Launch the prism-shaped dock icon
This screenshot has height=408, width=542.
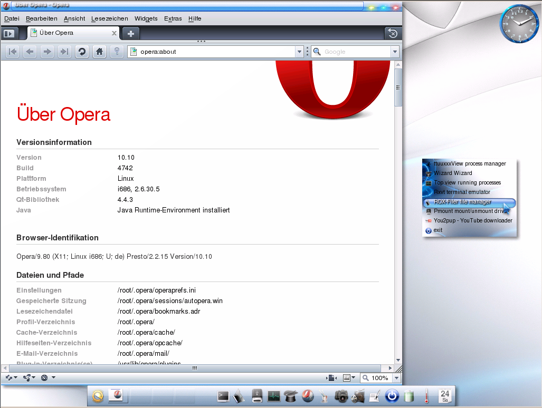(239, 396)
